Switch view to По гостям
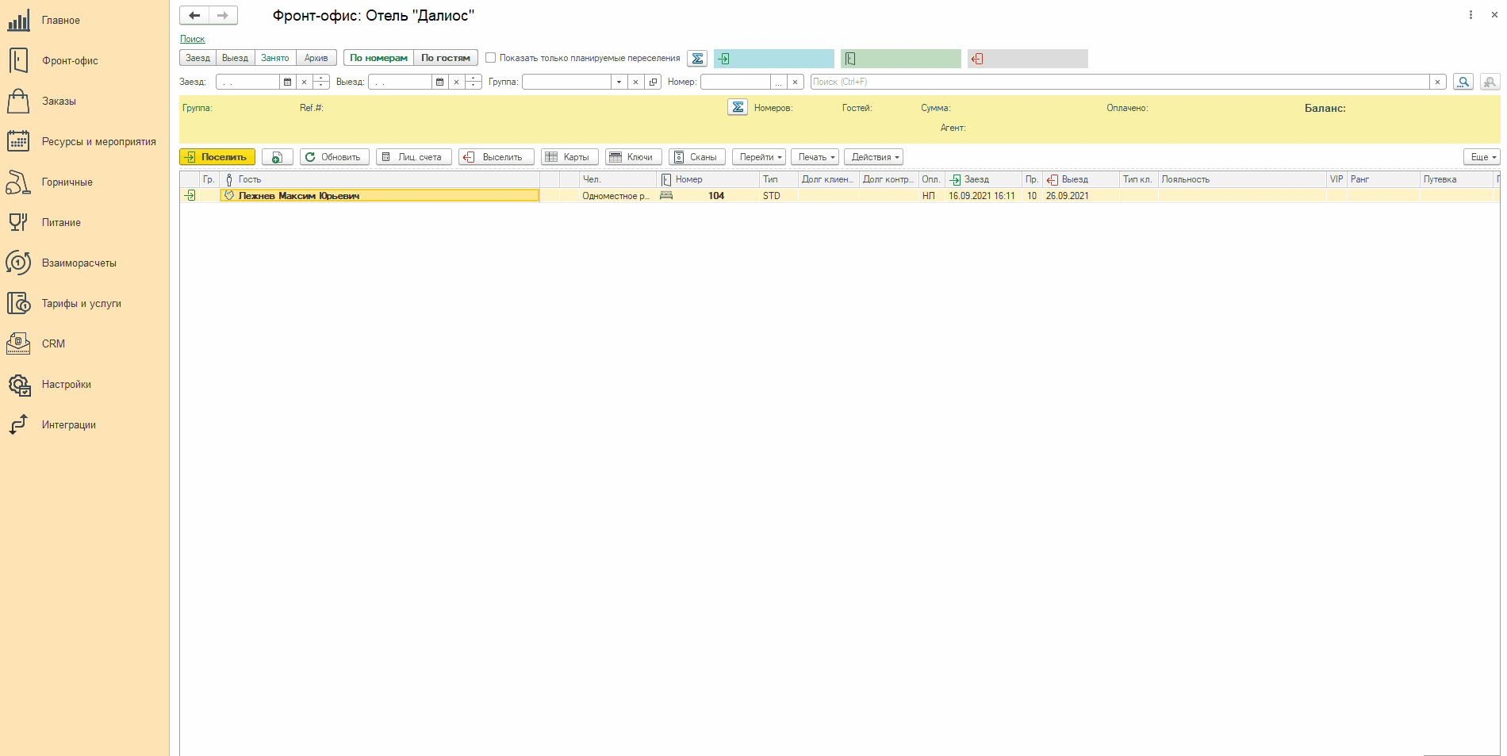The width and height of the screenshot is (1507, 756). pyautogui.click(x=445, y=58)
